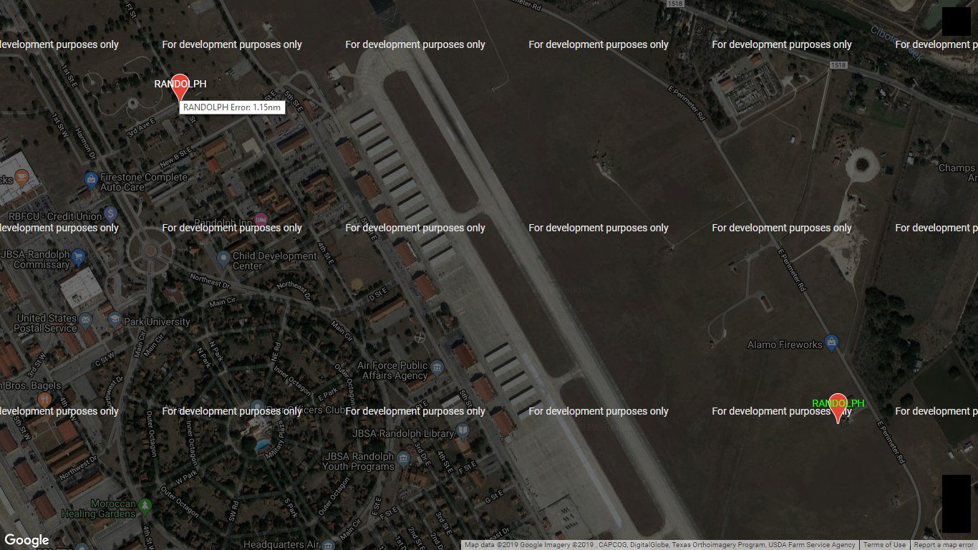Click the red RANDOLPH marker with white label

(x=180, y=86)
